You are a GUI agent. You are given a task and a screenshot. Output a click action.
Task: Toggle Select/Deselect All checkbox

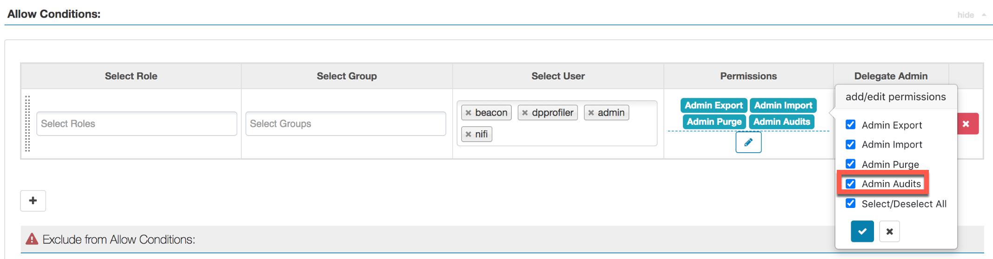pos(851,203)
